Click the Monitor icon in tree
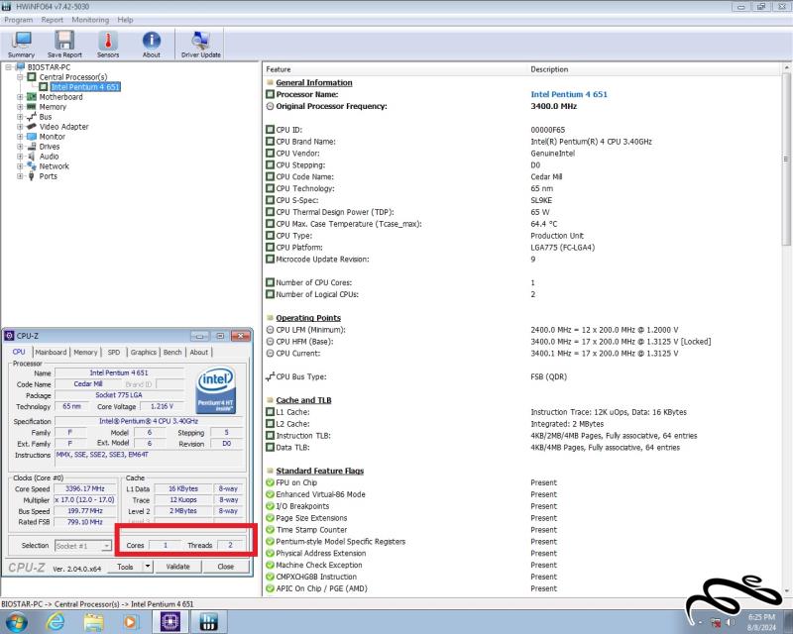The image size is (793, 634). [x=32, y=137]
